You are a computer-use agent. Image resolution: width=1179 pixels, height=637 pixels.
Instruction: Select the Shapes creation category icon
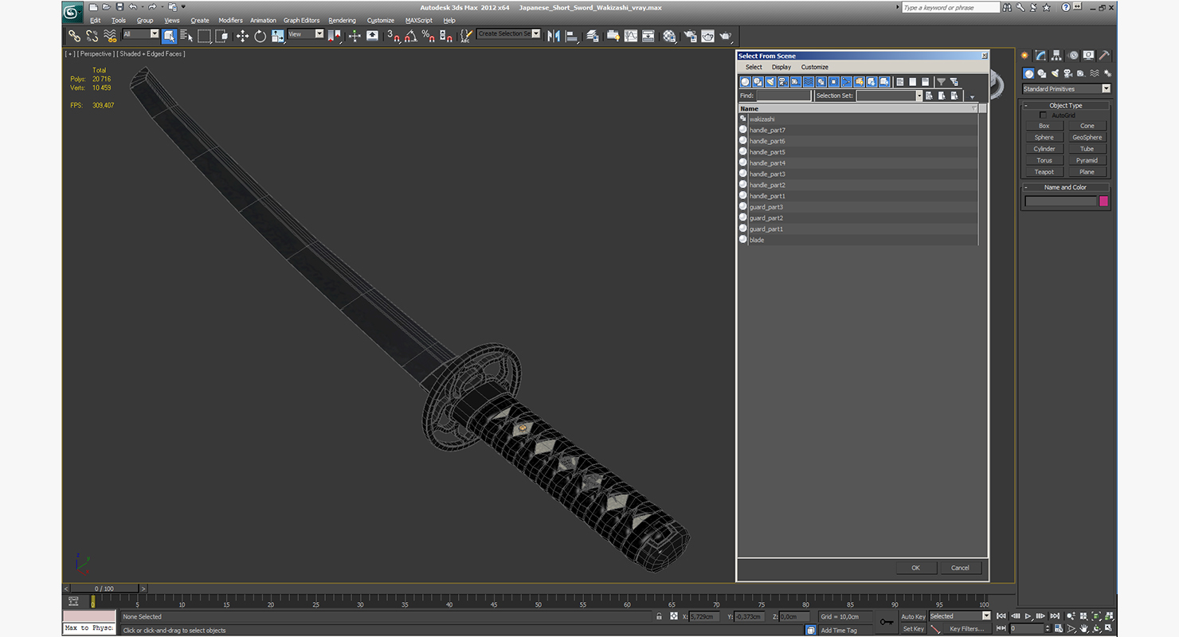tap(1041, 73)
